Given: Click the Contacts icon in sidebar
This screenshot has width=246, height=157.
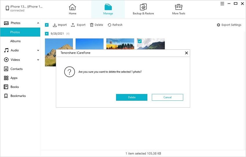Looking at the screenshot, I should click(x=6, y=69).
